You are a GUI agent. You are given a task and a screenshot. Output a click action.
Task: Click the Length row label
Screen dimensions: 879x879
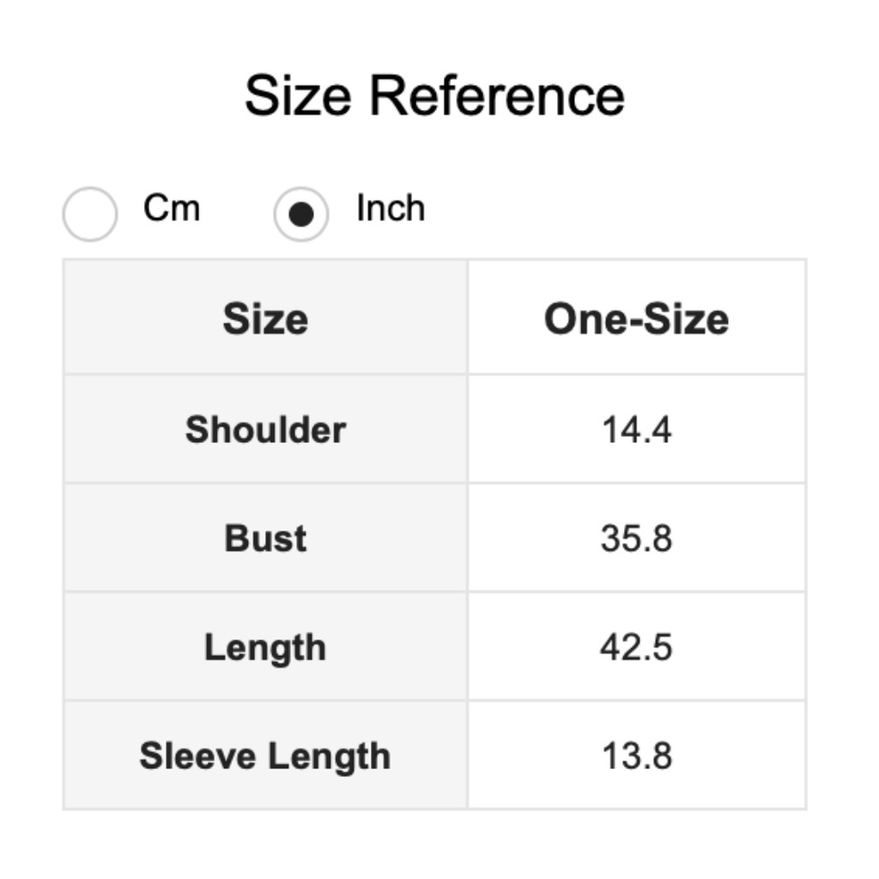(x=265, y=648)
